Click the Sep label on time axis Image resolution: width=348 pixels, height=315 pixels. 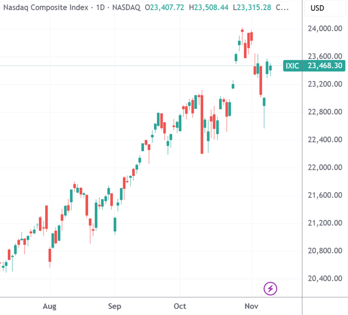point(115,306)
